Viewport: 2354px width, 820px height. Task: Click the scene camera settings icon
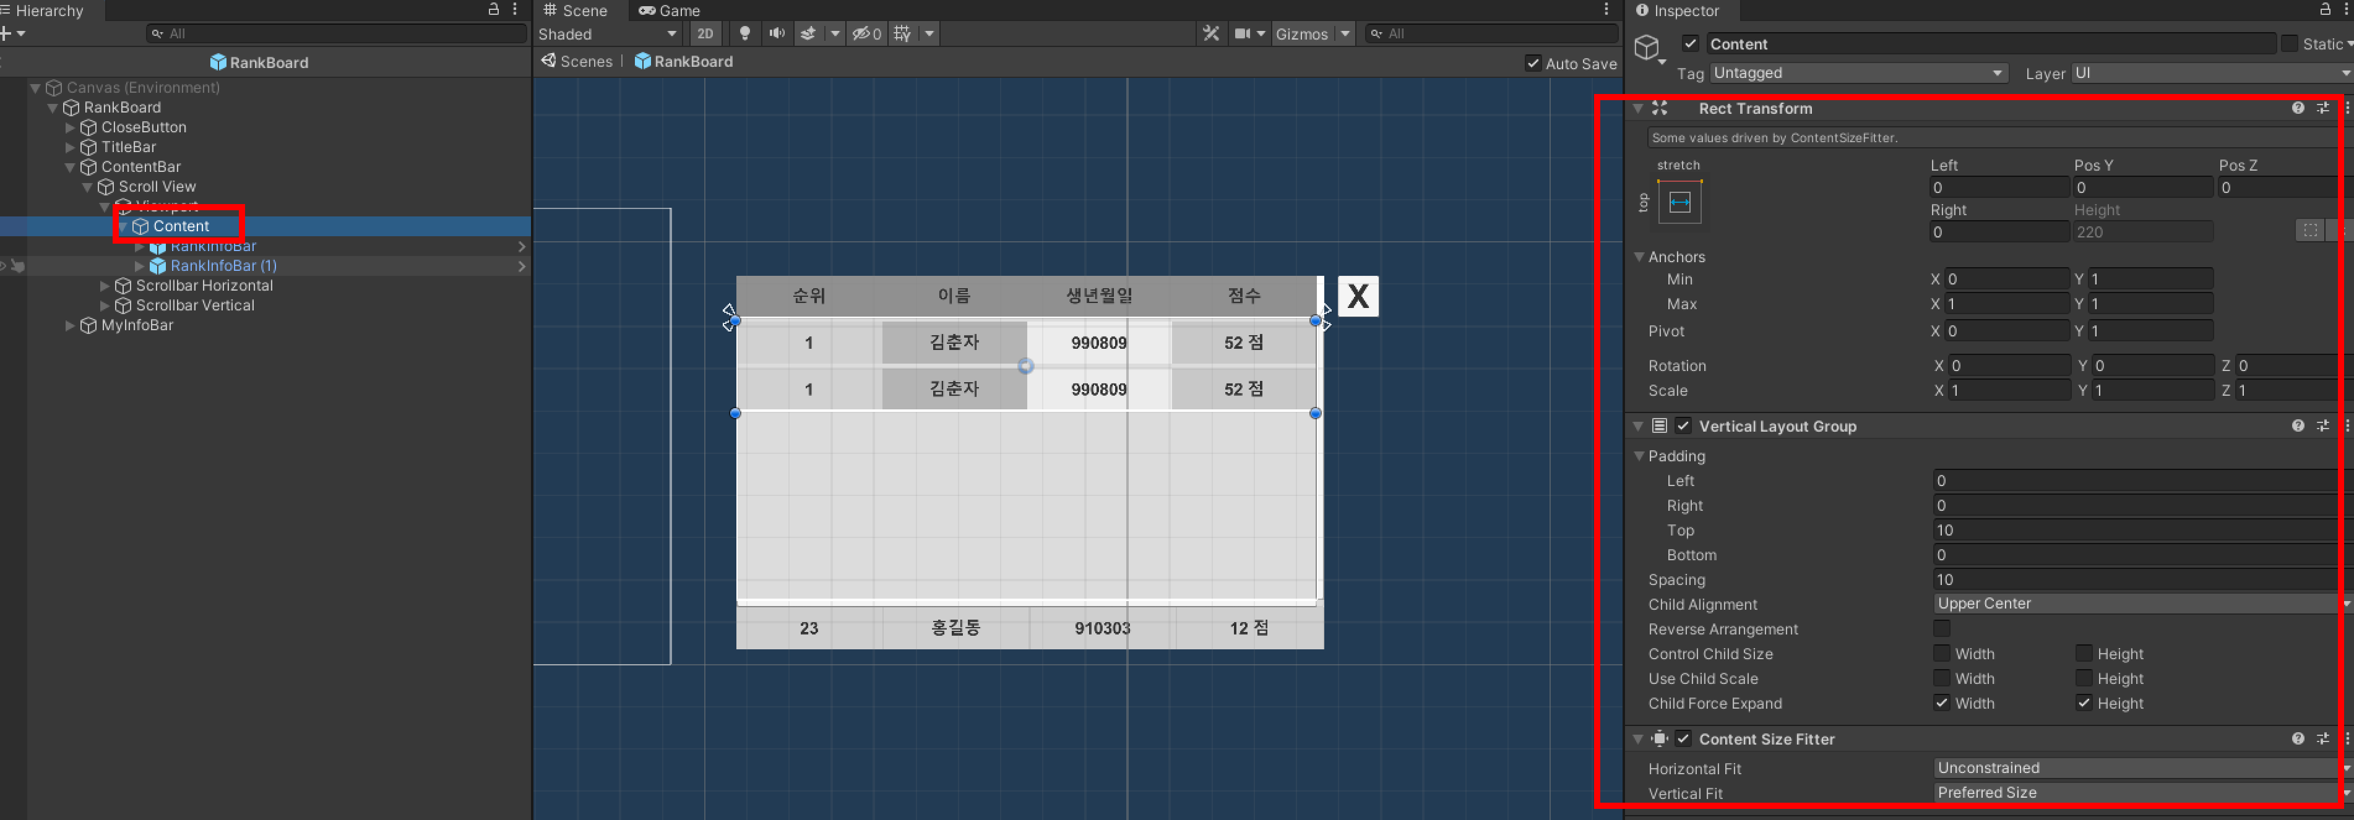click(1243, 34)
